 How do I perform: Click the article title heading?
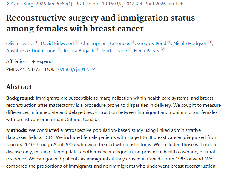pos(100,23)
